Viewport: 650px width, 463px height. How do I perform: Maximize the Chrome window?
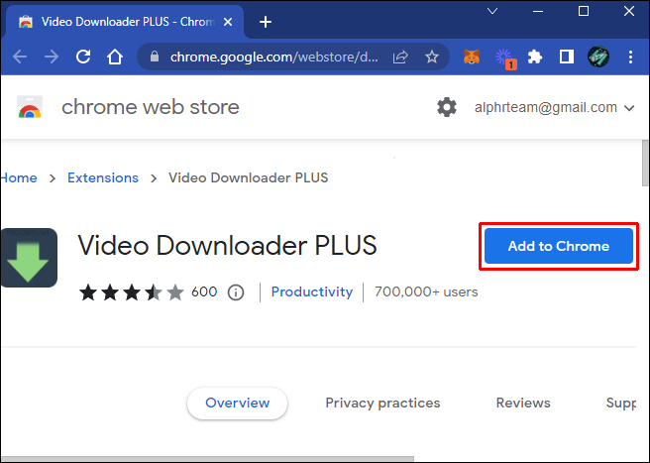584,11
